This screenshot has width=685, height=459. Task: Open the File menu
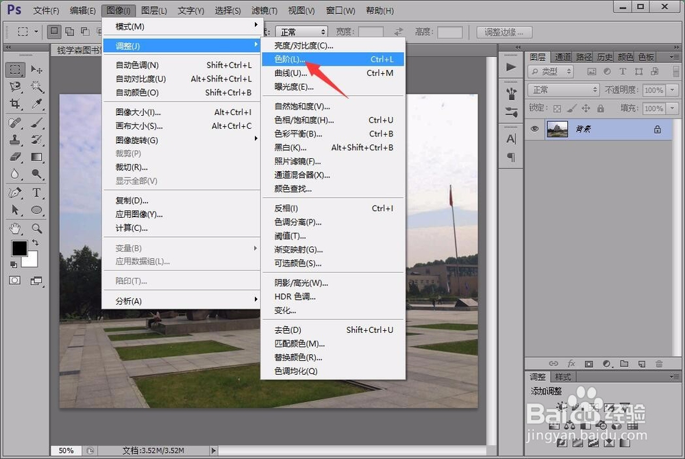coord(46,10)
